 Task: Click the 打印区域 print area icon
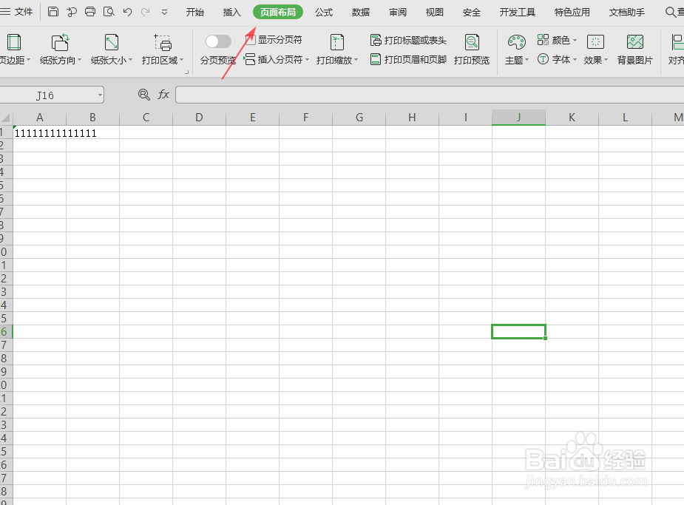[x=163, y=42]
